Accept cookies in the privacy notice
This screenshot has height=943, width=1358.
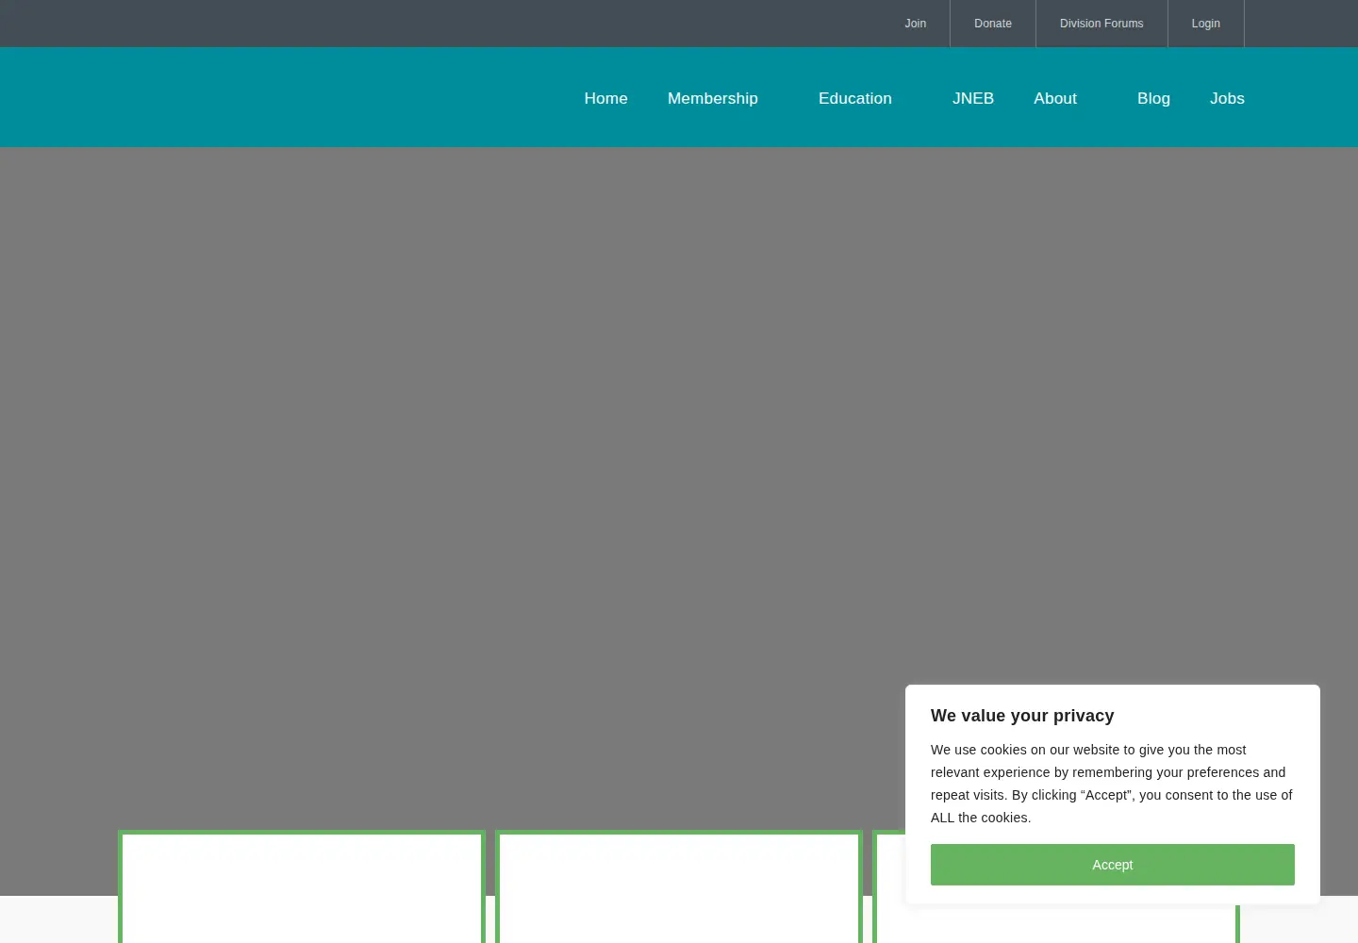[x=1113, y=865]
